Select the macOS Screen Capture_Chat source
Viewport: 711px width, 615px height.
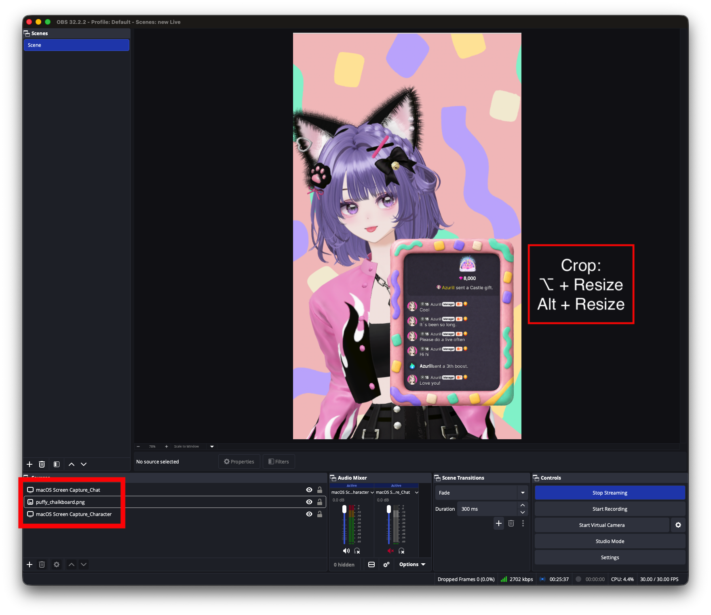tap(175, 490)
